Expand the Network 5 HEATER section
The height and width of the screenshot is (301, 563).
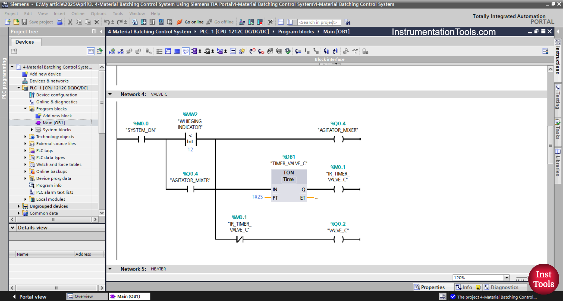click(110, 269)
